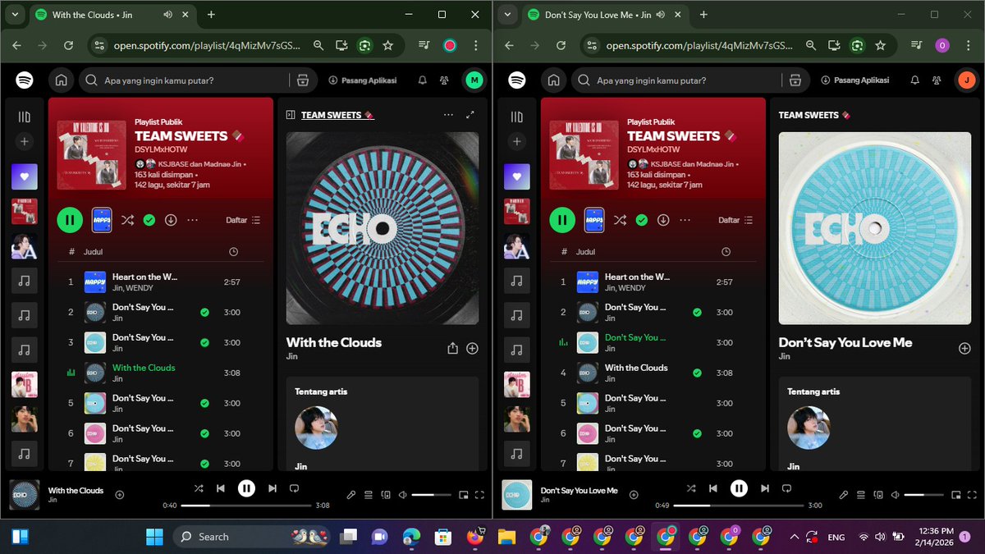985x554 pixels.
Task: Hide the now playing panel in left window
Action: point(290,116)
